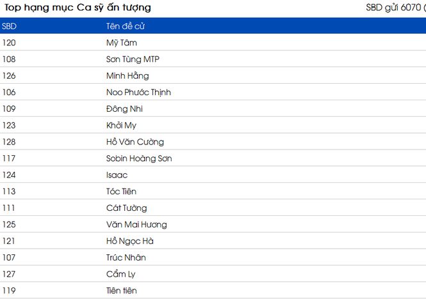
Task: Click the SBD column header
Action: (x=9, y=26)
